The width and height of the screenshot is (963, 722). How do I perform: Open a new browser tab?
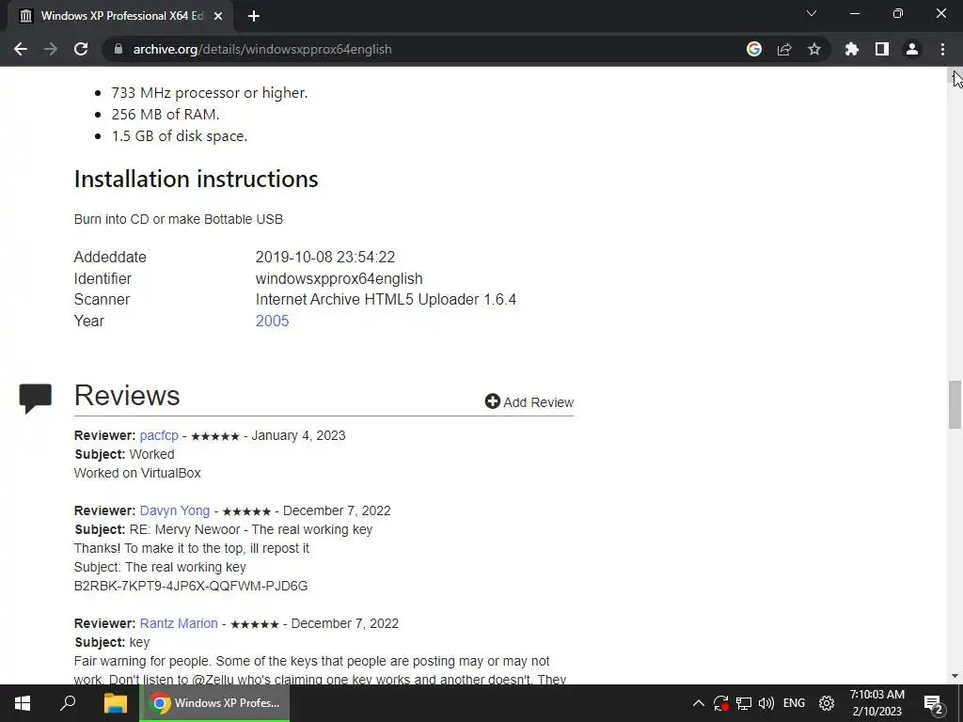[254, 16]
